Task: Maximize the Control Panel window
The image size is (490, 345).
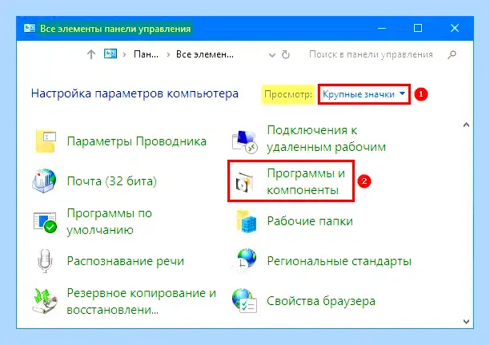Action: click(418, 29)
